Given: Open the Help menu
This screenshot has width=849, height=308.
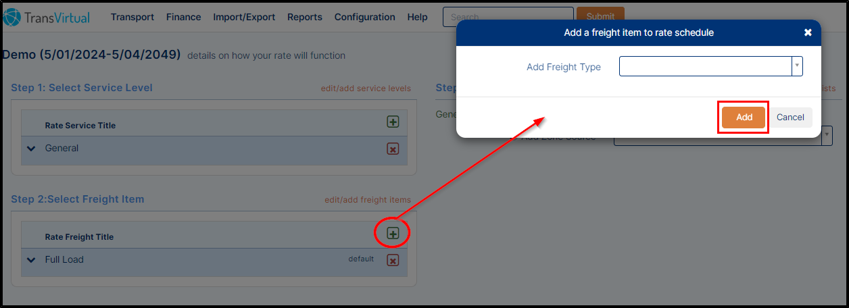Looking at the screenshot, I should point(418,17).
